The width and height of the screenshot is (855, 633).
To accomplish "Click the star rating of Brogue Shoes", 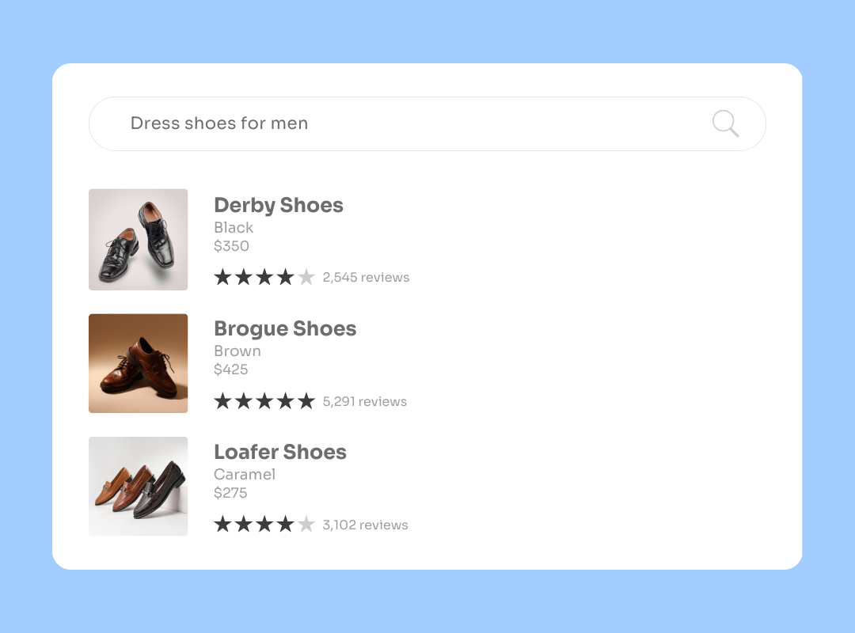I will point(264,401).
